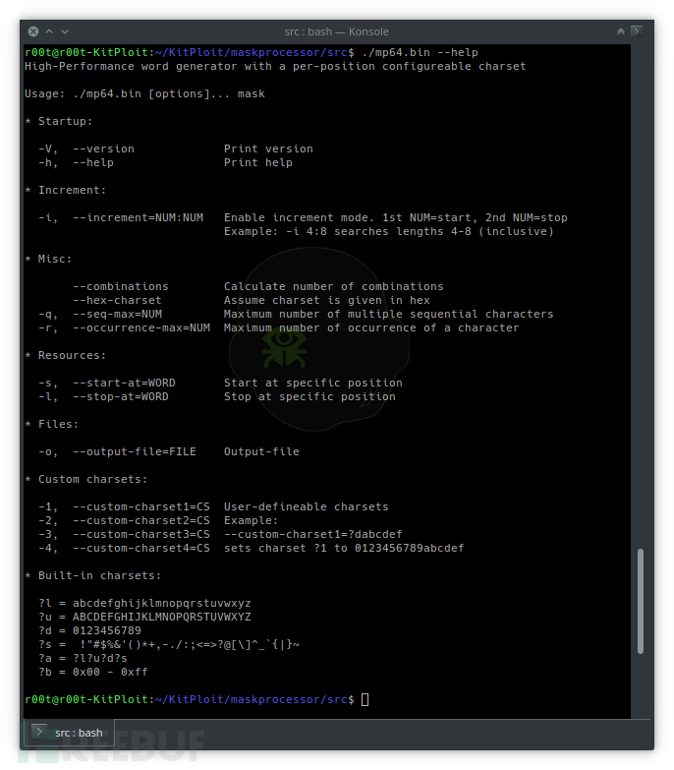
Task: Click the '?d = 0123456789' line
Action: (x=89, y=630)
